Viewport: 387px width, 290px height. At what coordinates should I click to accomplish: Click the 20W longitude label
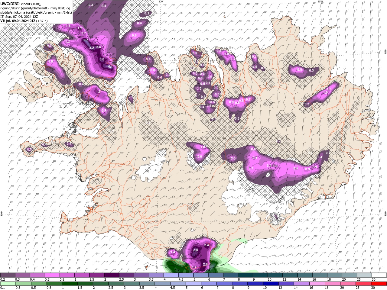click(x=161, y=2)
